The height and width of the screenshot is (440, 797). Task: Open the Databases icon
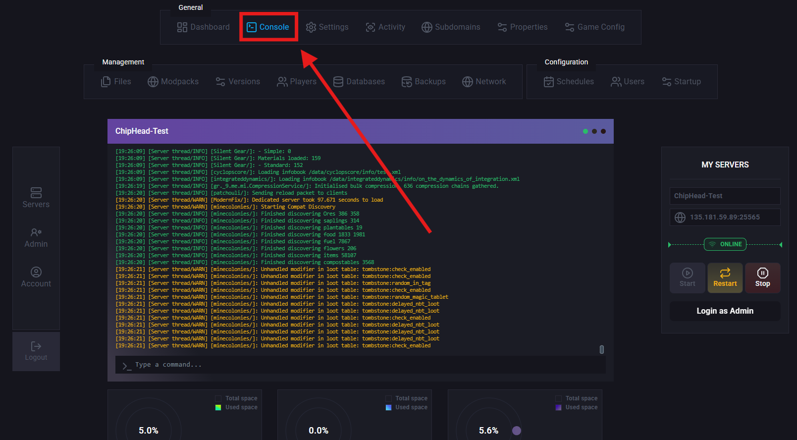click(338, 82)
